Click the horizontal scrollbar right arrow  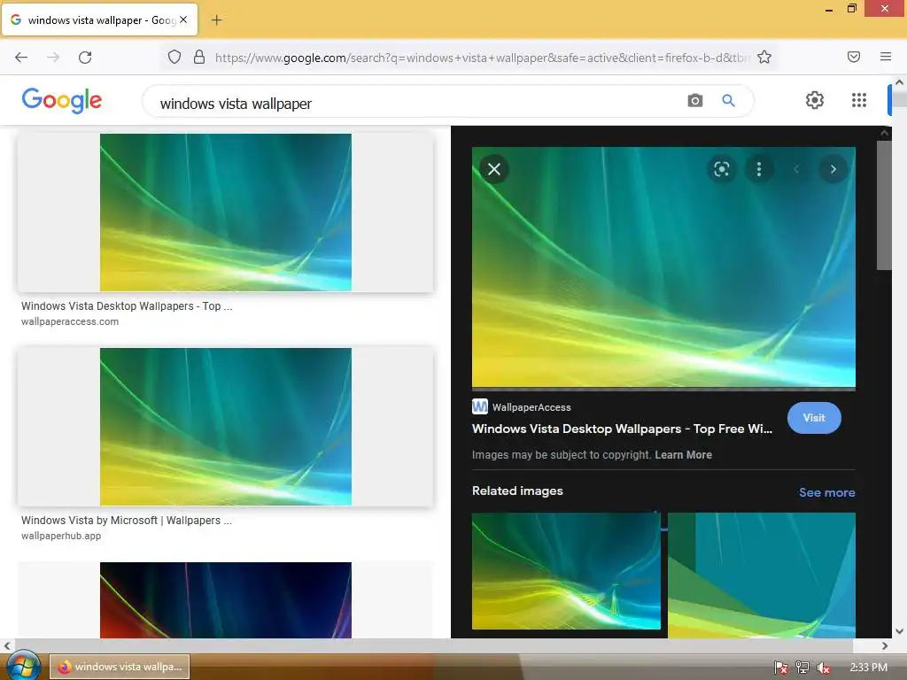pos(885,645)
